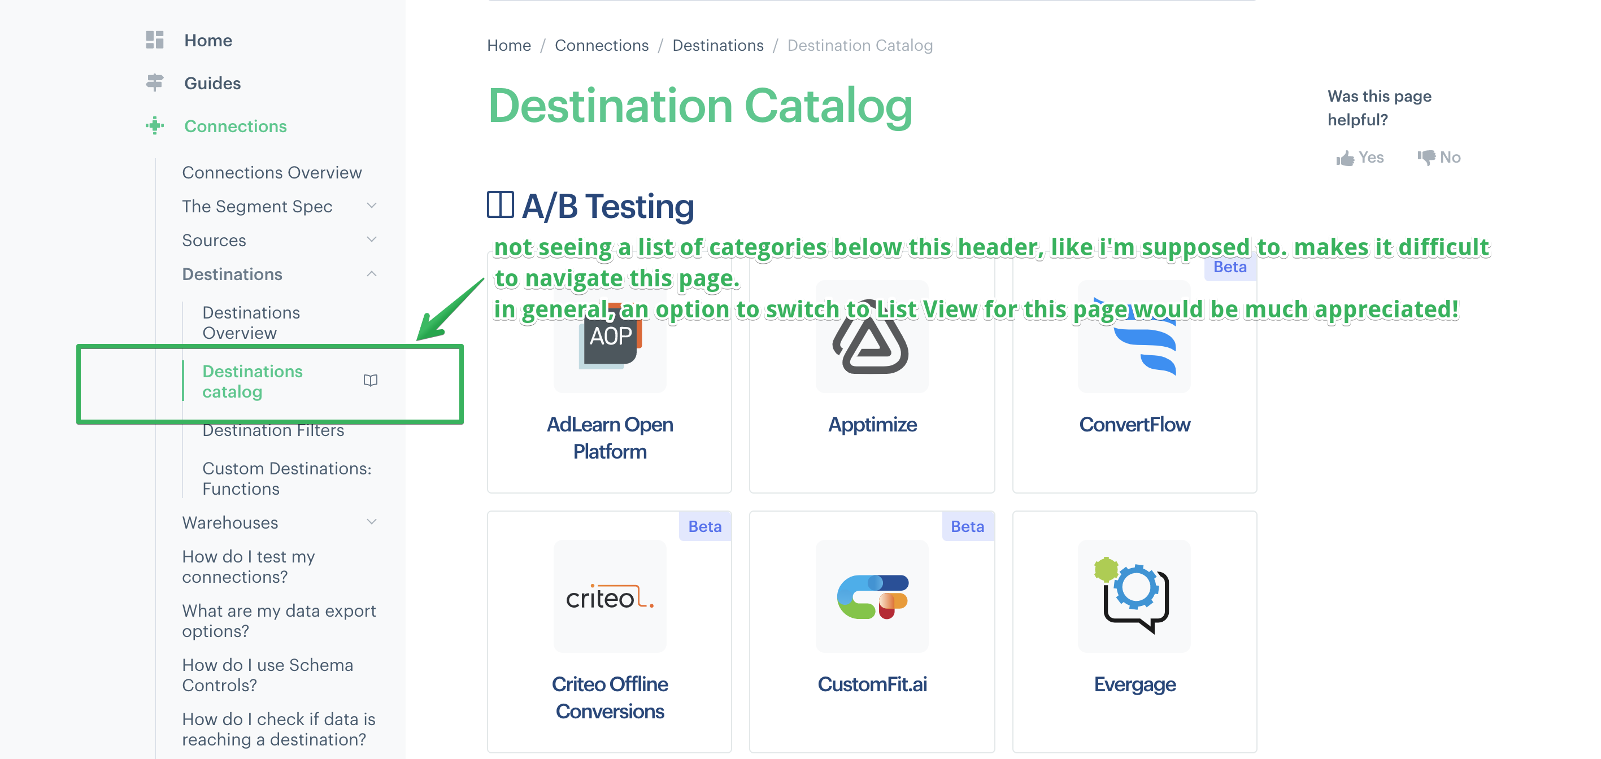The width and height of the screenshot is (1601, 759).
Task: Click the Beta badge on ConvertFlow
Action: tap(1229, 267)
